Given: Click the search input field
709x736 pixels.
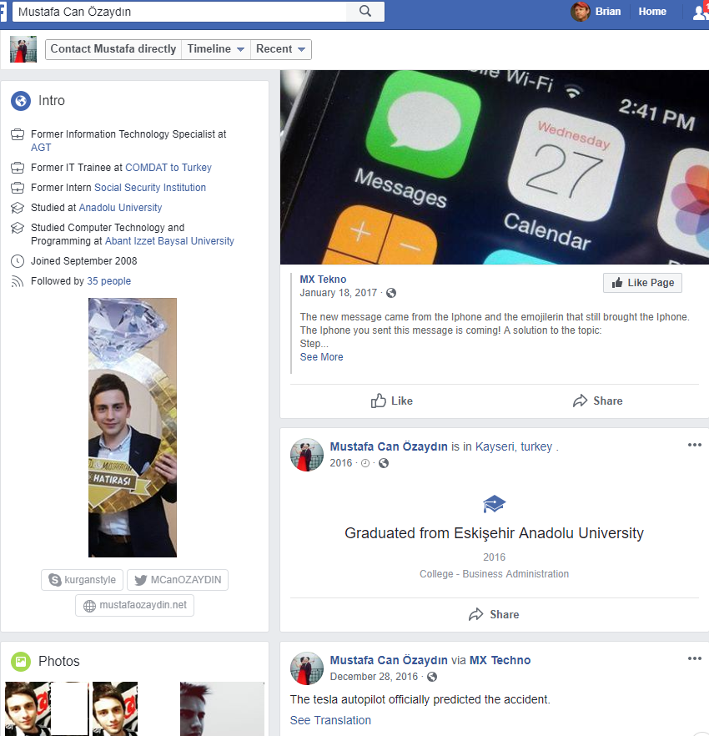Looking at the screenshot, I should tap(179, 12).
